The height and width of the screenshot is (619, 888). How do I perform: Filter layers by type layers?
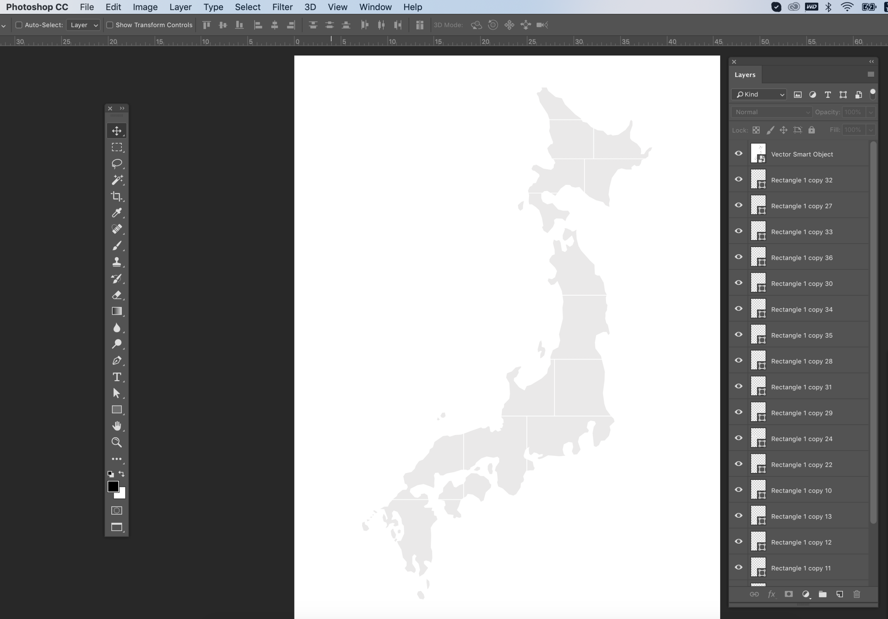point(828,95)
